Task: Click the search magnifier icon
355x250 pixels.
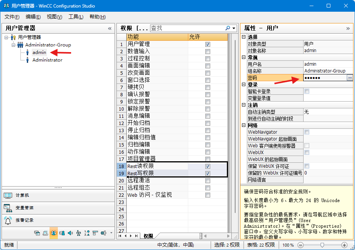Action: pos(228,28)
